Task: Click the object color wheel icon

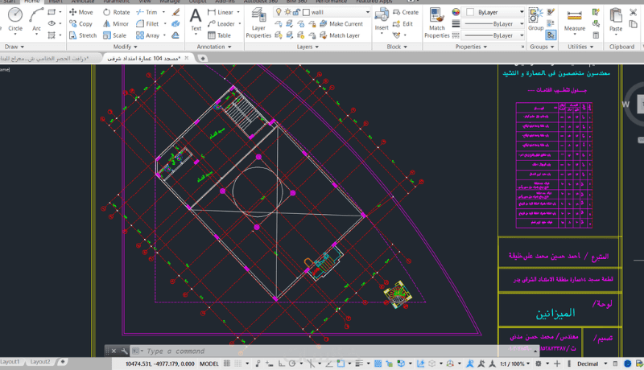Action: click(456, 12)
